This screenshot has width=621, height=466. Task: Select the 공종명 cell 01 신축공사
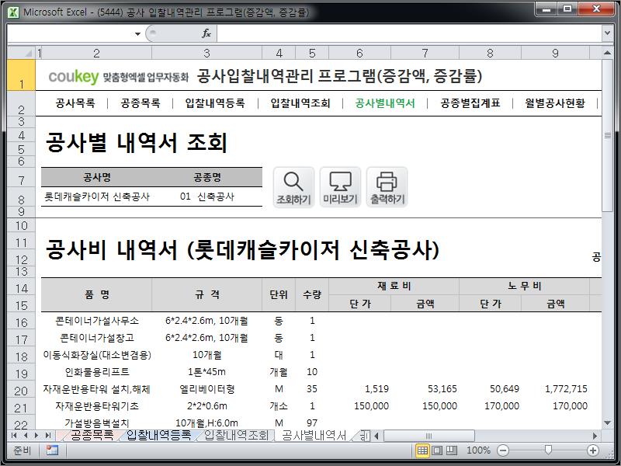[206, 196]
